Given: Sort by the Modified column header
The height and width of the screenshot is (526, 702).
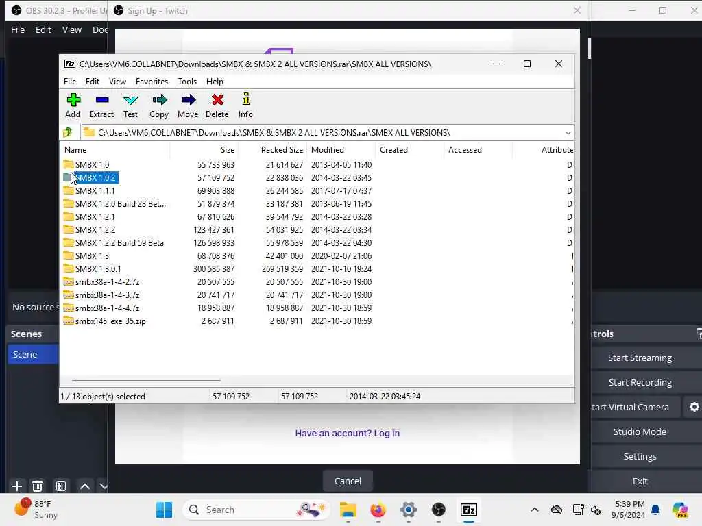Looking at the screenshot, I should [341, 150].
